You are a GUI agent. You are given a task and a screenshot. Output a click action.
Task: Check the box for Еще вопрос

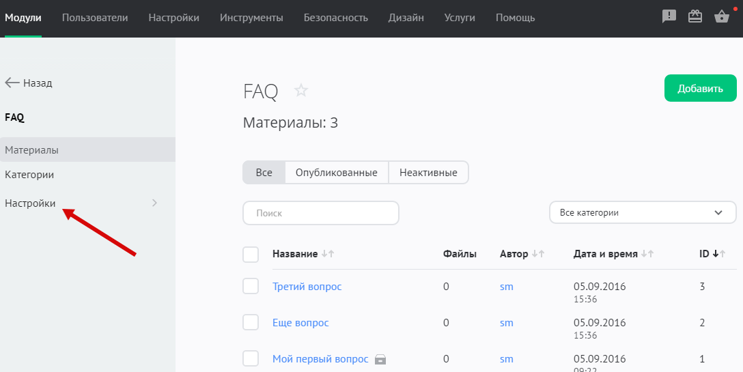pyautogui.click(x=251, y=323)
